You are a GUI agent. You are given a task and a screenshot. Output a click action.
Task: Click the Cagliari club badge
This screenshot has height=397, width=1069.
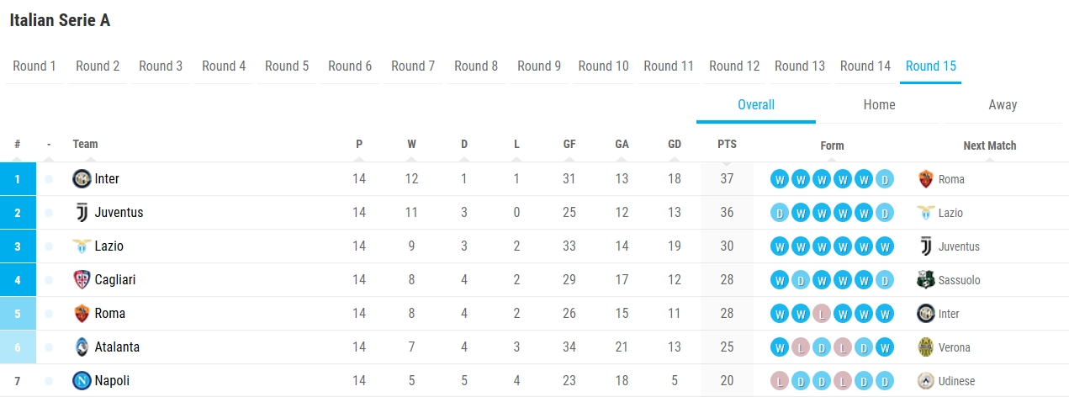82,280
